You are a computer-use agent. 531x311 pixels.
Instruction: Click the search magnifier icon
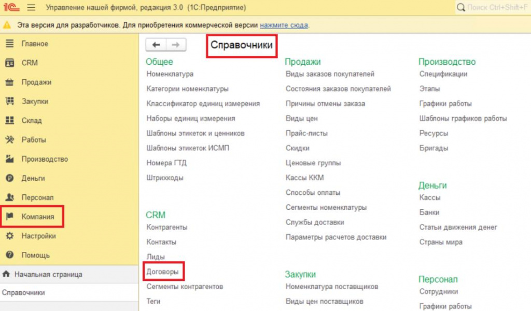pyautogui.click(x=460, y=7)
